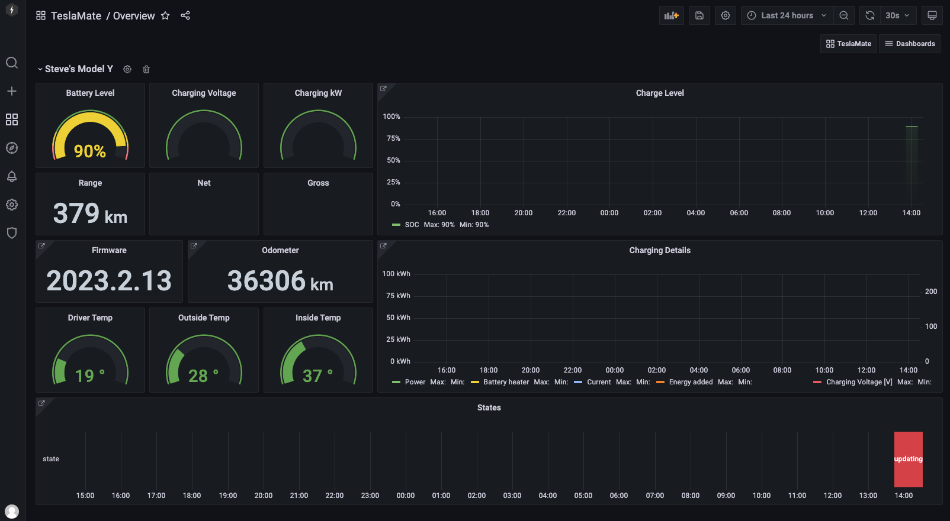Click the 379 km range value
Viewport: 950px width, 521px height.
click(90, 213)
